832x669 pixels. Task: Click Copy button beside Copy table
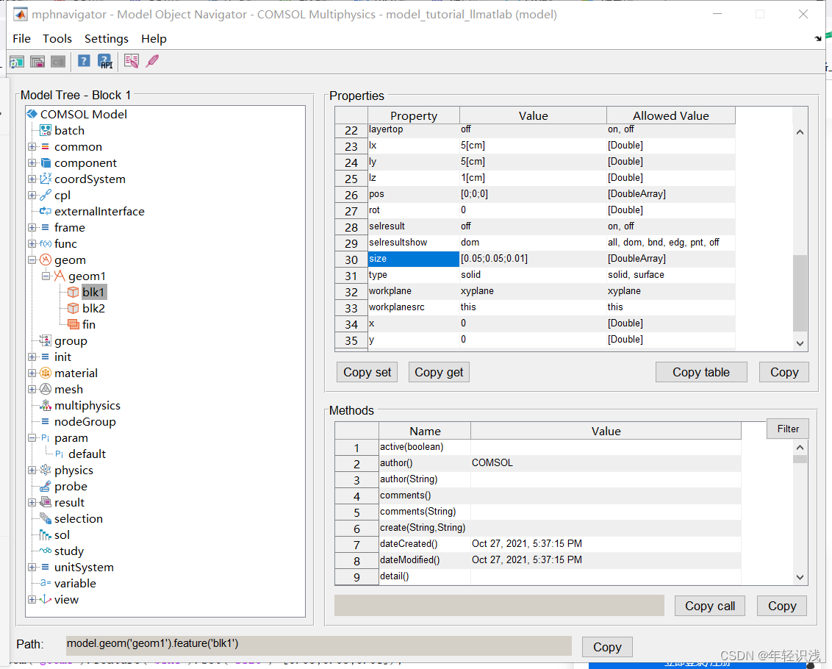[x=783, y=372]
